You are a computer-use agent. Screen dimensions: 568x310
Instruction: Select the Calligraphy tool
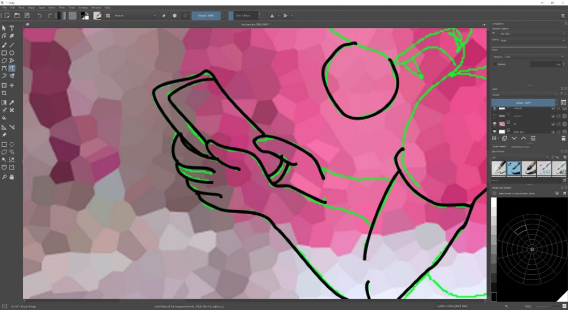[x=11, y=36]
